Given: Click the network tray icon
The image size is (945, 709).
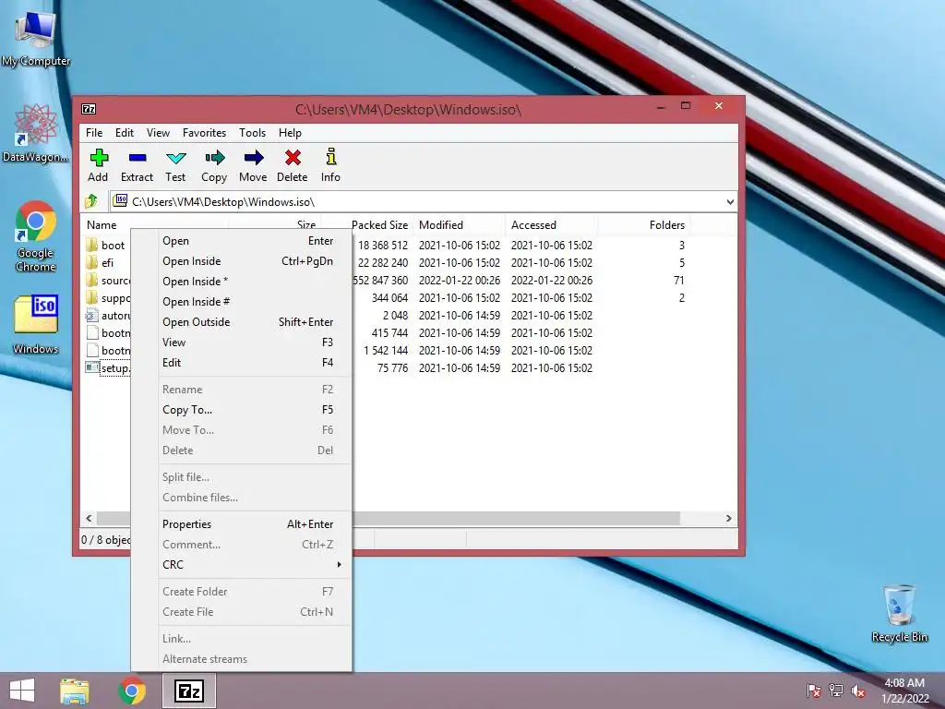Looking at the screenshot, I should [x=836, y=691].
